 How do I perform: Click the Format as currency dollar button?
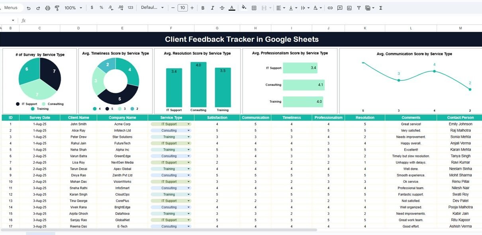(x=92, y=8)
